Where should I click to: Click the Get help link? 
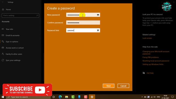[x=150, y=73]
